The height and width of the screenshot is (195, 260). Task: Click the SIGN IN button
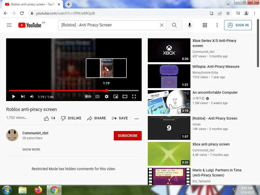click(238, 25)
